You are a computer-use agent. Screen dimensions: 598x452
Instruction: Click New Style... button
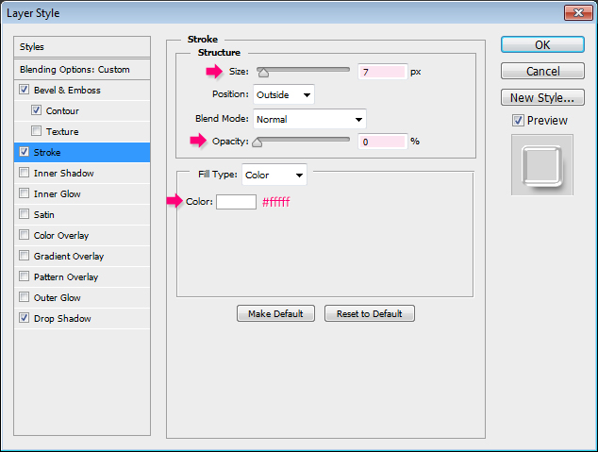point(542,97)
